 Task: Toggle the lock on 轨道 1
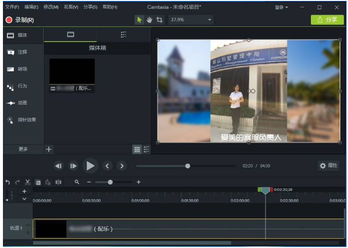28,231
